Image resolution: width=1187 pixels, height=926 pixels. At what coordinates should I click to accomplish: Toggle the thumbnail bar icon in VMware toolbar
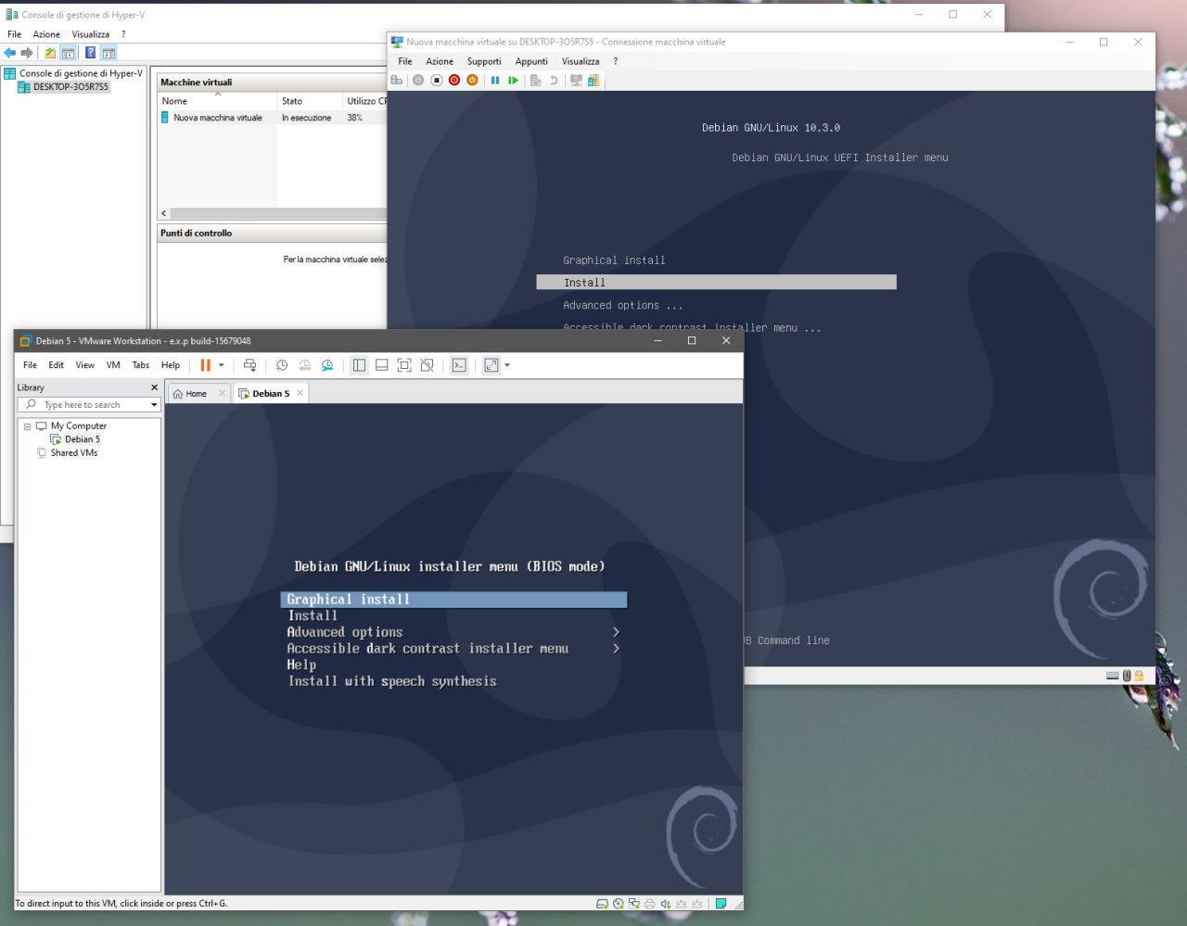click(381, 365)
